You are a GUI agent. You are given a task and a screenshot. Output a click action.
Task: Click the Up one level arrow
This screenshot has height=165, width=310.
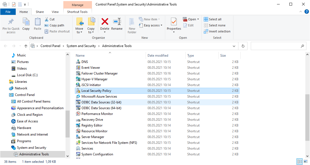point(26,46)
